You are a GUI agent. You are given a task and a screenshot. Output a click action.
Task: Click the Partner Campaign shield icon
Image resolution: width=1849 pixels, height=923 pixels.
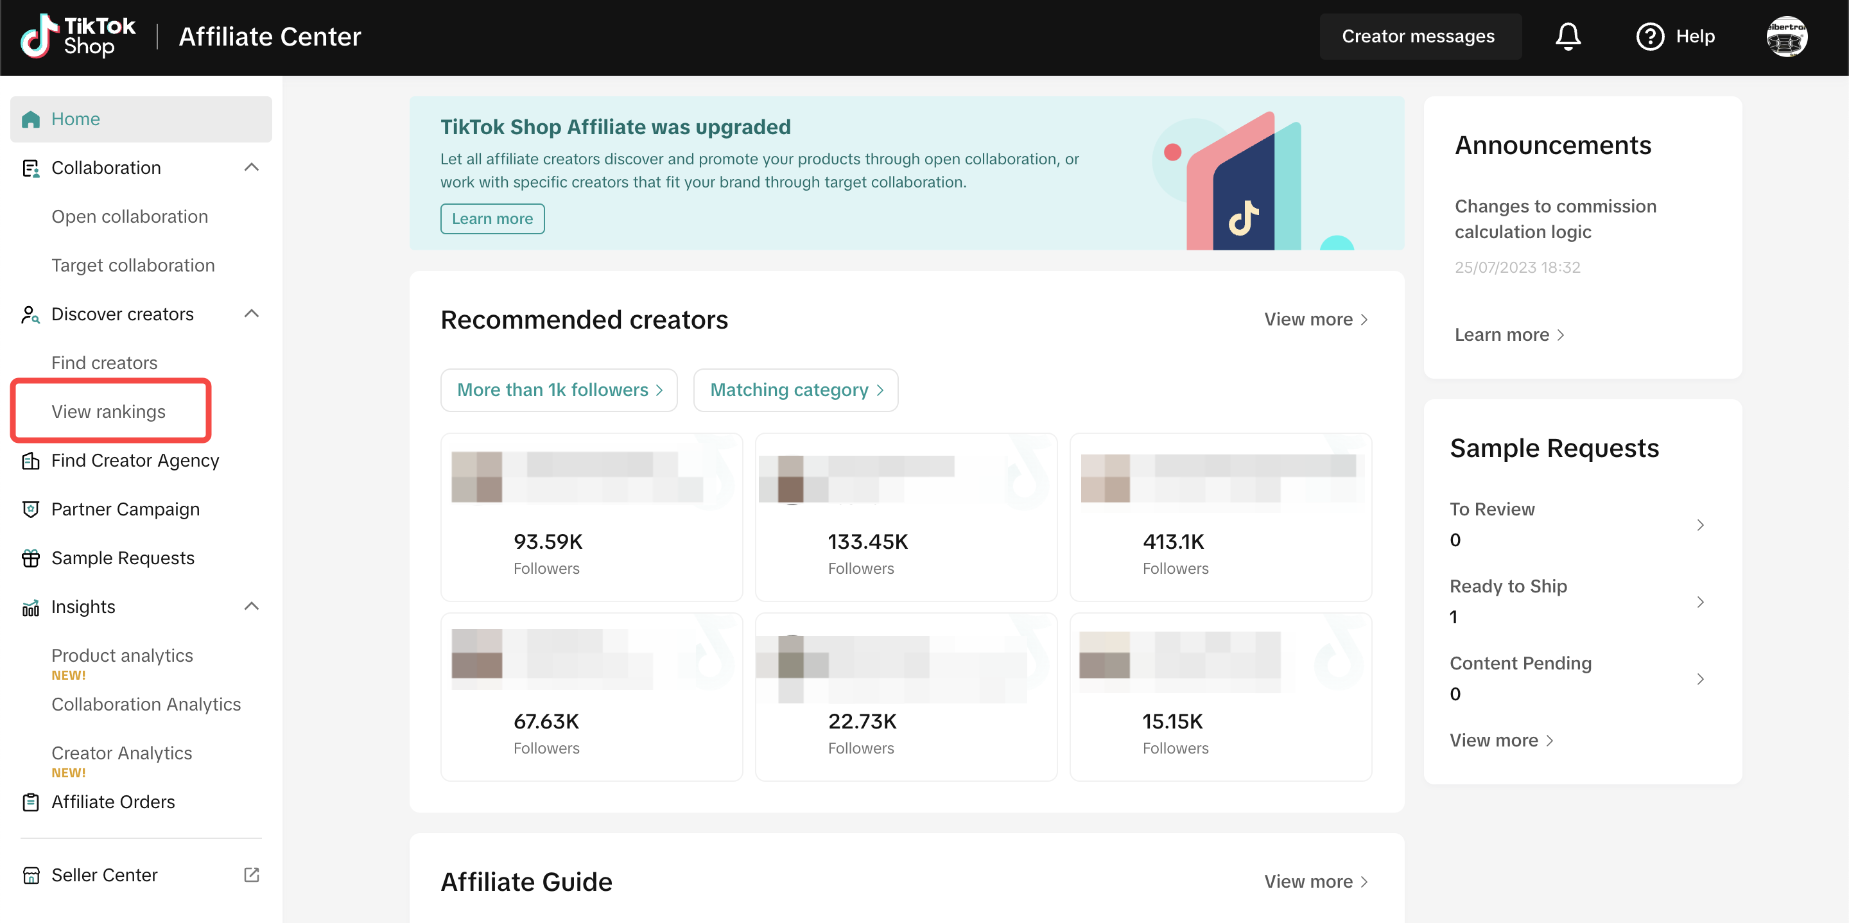pos(31,509)
